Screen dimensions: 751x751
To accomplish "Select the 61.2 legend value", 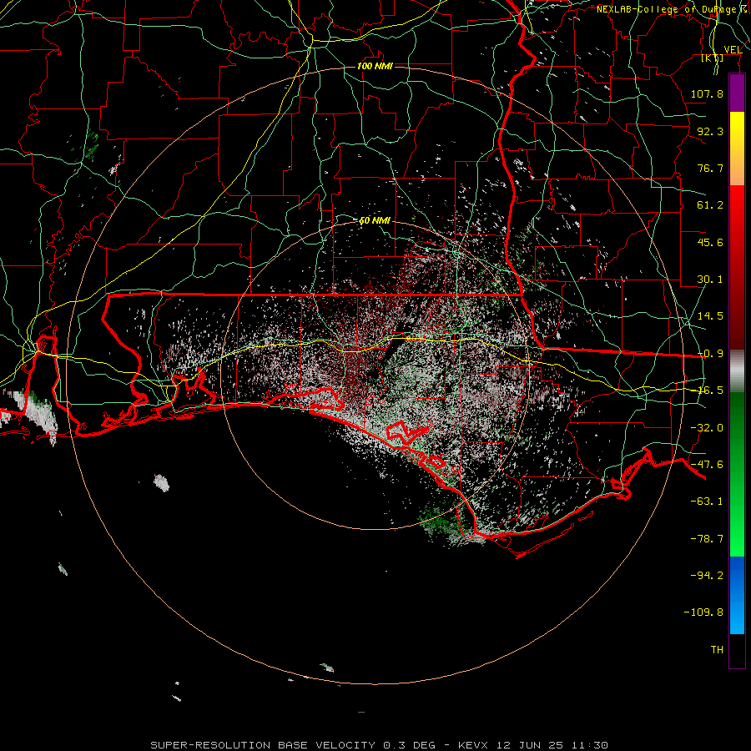I will [x=710, y=205].
